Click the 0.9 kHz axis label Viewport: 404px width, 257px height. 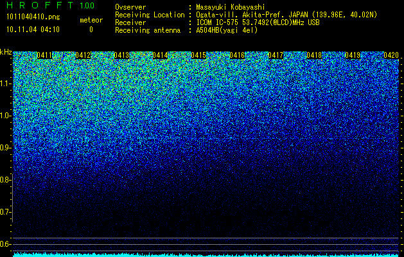click(x=5, y=148)
